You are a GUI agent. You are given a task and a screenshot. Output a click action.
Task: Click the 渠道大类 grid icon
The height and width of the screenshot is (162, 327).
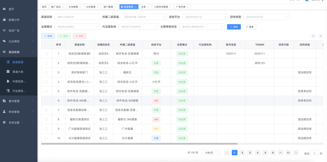click(8, 72)
